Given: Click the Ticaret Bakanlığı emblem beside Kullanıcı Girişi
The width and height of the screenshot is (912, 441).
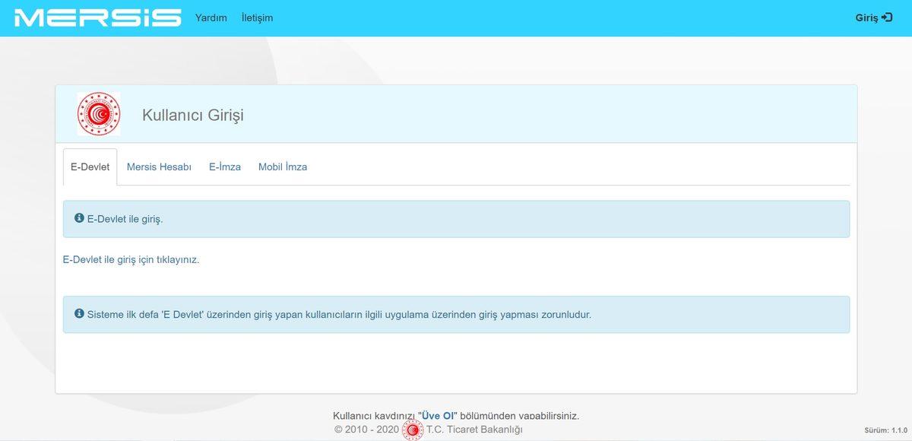Looking at the screenshot, I should point(99,114).
